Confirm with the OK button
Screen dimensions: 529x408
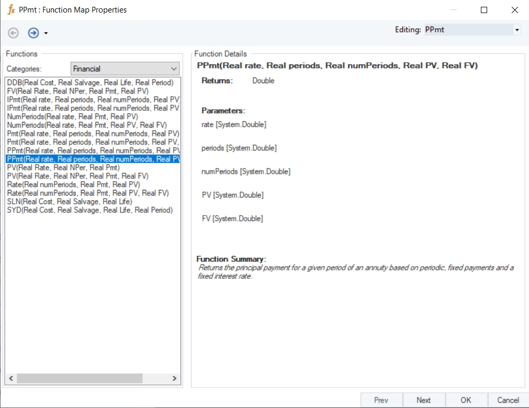(x=466, y=400)
